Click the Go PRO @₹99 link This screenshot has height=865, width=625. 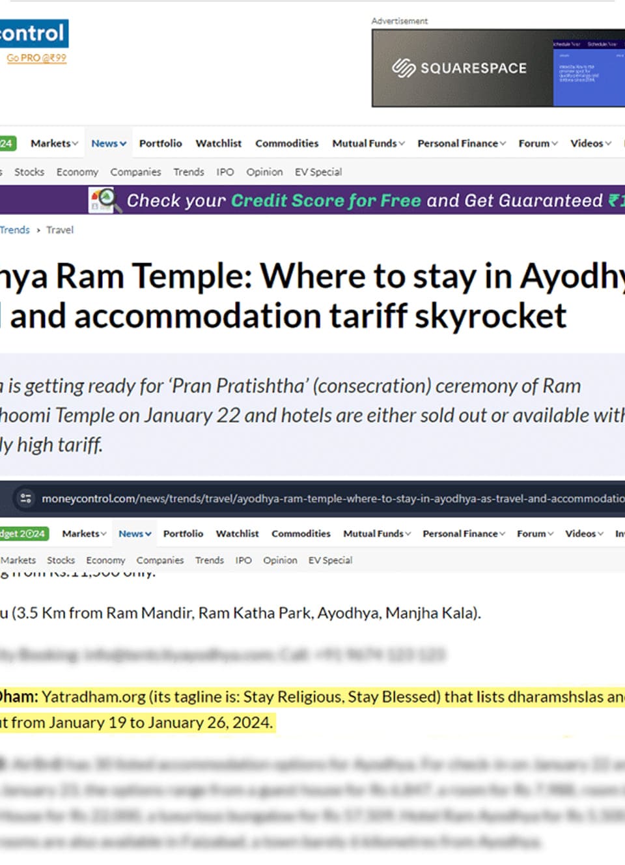coord(36,58)
